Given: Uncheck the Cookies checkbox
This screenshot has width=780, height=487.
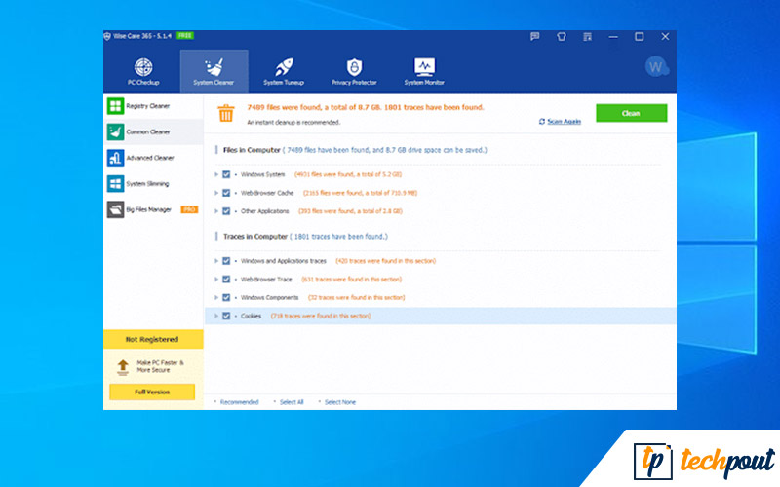Looking at the screenshot, I should pos(226,316).
